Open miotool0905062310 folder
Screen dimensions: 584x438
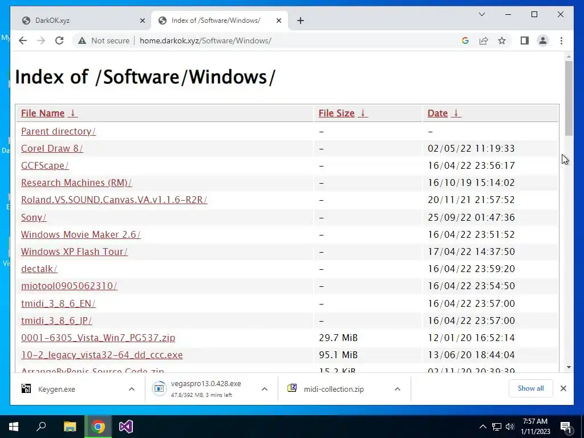[69, 286]
